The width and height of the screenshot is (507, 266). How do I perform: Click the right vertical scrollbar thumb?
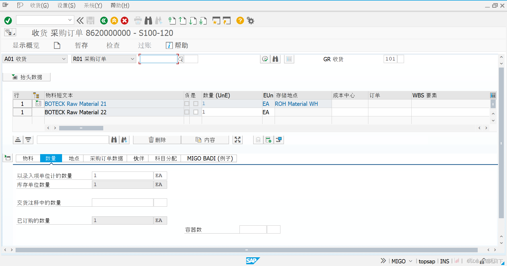pos(501,143)
